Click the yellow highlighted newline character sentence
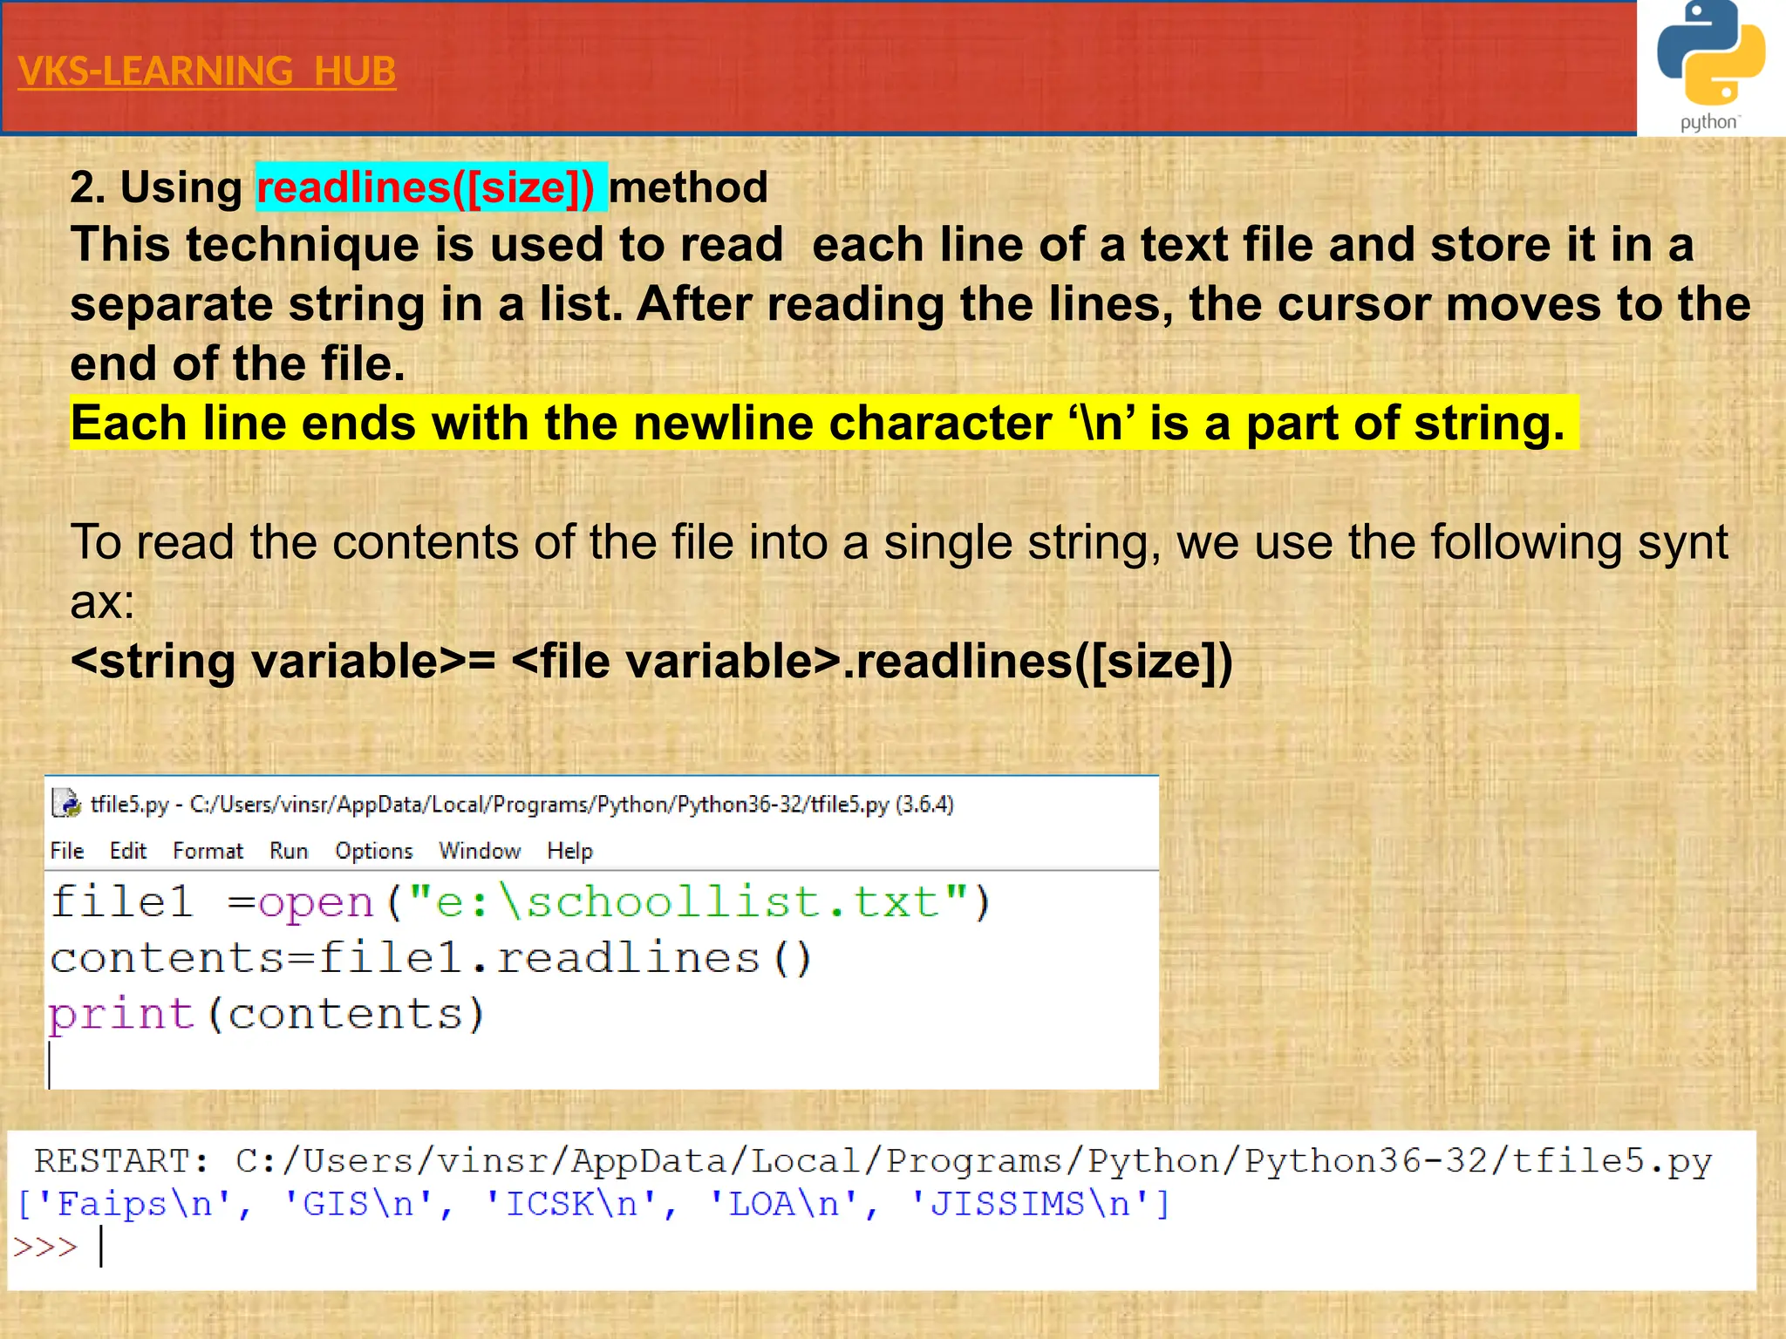Screen dimensions: 1786x1339 click(824, 423)
